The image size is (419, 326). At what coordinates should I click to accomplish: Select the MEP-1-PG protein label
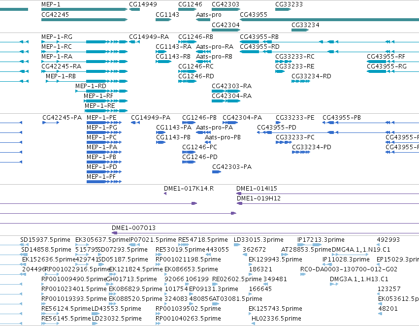(102, 128)
